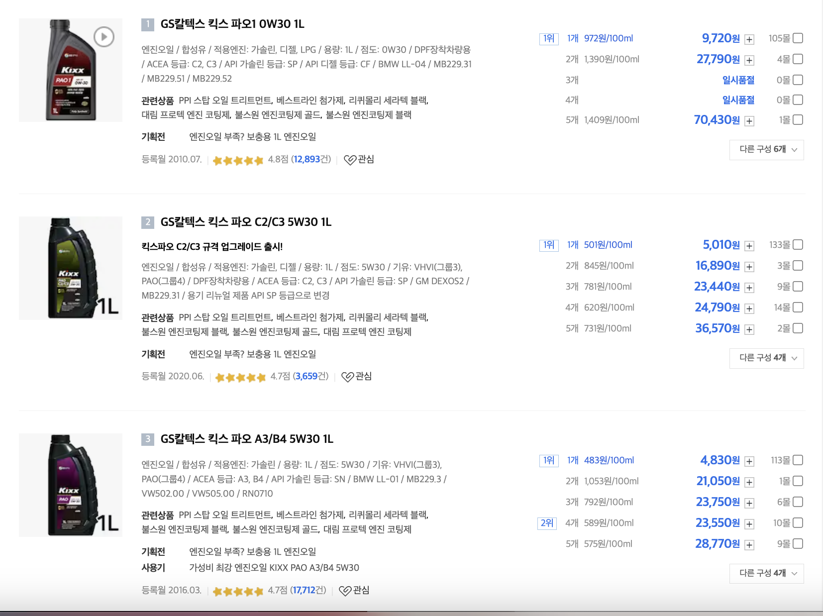
Task: Click star rating icons for 파오1 0W30
Action: tap(238, 160)
